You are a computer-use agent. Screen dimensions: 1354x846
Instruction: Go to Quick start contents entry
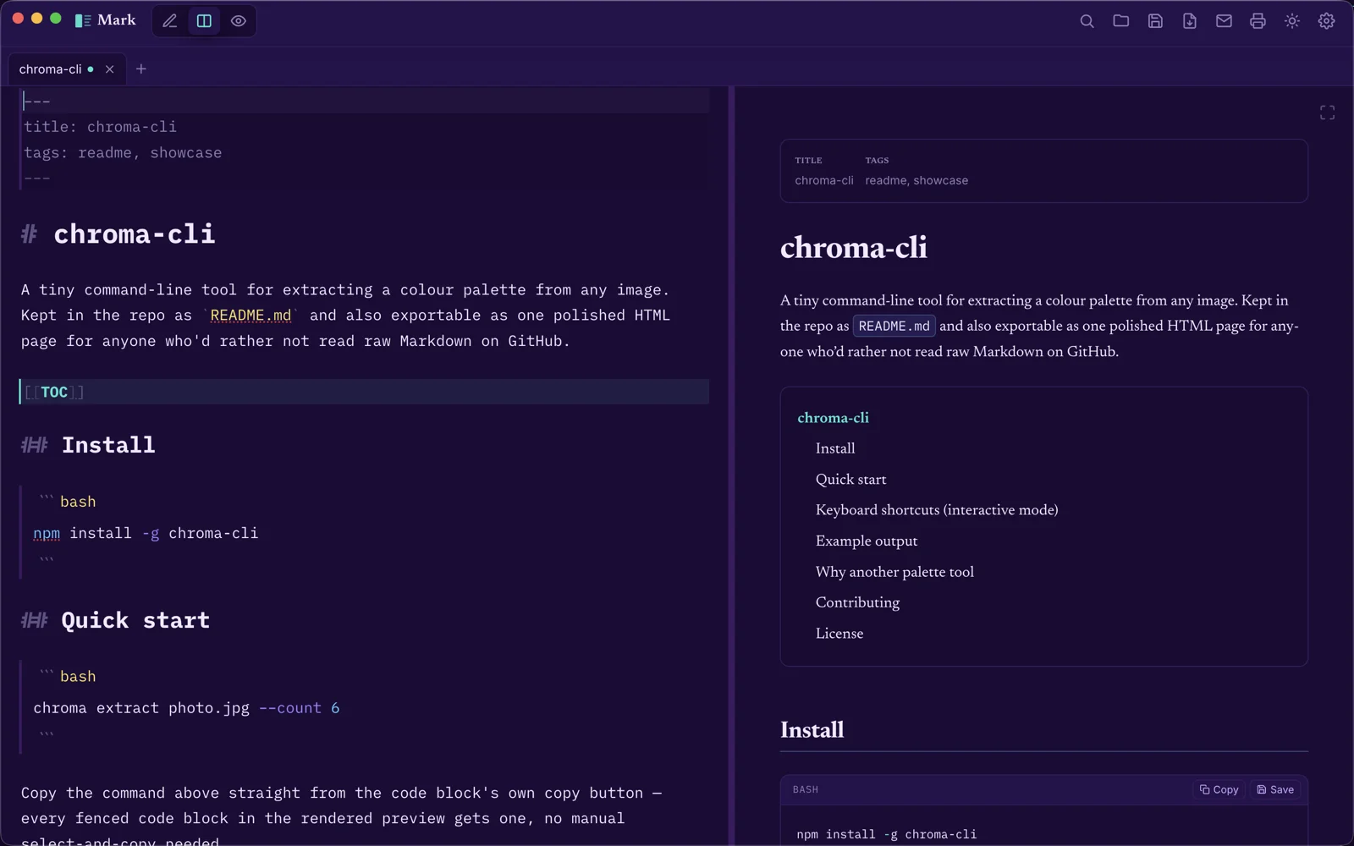click(x=850, y=480)
